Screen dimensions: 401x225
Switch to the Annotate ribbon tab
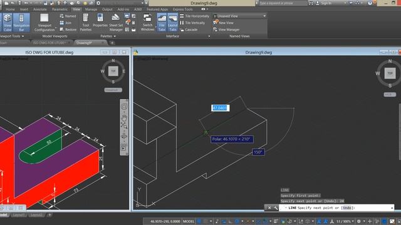(40, 9)
